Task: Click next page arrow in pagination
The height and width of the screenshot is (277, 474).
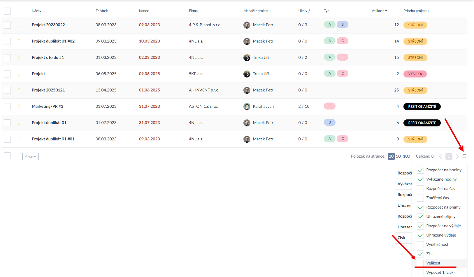Action: tap(457, 156)
